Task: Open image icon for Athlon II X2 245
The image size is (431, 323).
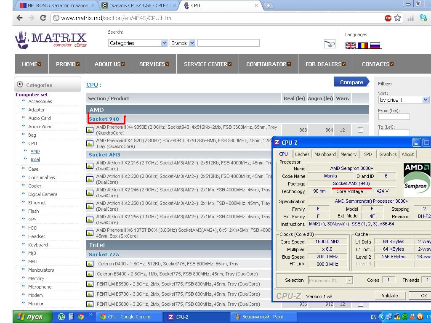Action: 90,193
